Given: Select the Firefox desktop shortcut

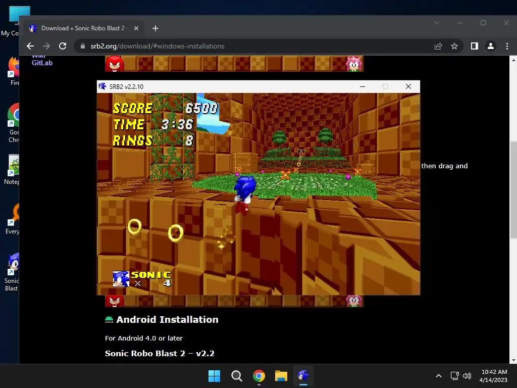Looking at the screenshot, I should click(13, 71).
